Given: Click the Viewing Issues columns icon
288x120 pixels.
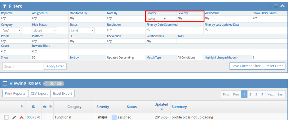Looking at the screenshot, I should click(5, 83).
